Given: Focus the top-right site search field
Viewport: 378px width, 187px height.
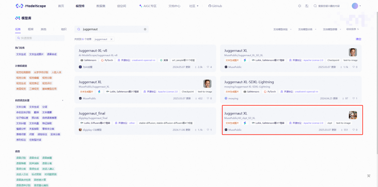Looking at the screenshot, I should [x=330, y=6].
